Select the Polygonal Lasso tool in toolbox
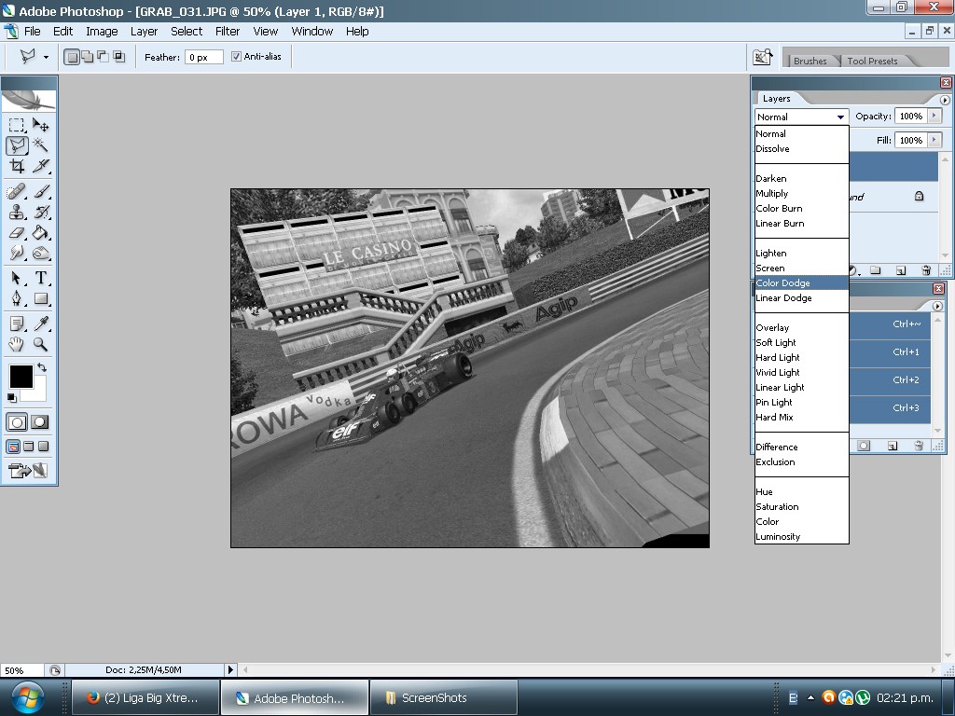Image resolution: width=955 pixels, height=716 pixels. tap(17, 145)
